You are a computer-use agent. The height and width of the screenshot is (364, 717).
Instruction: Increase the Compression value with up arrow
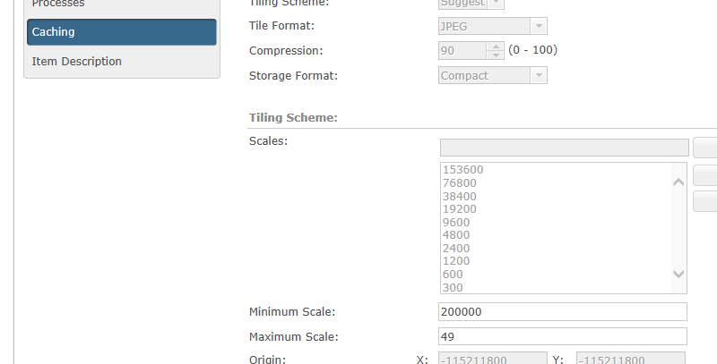pos(496,47)
